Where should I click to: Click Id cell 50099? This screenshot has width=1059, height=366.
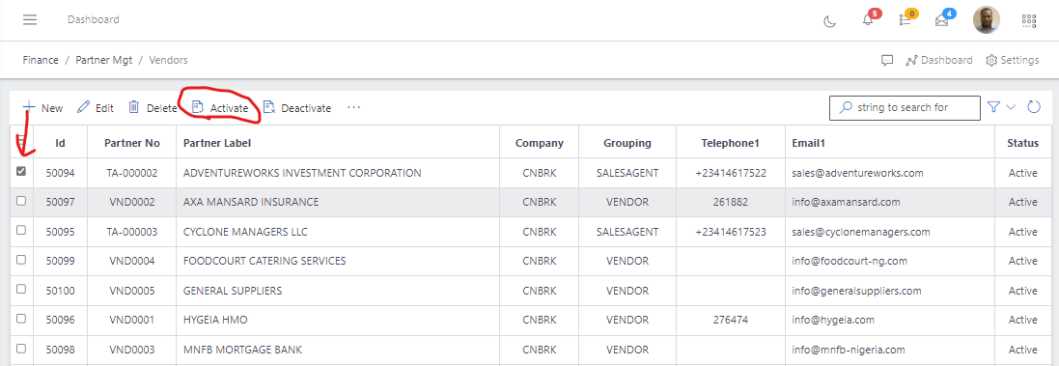click(x=60, y=261)
